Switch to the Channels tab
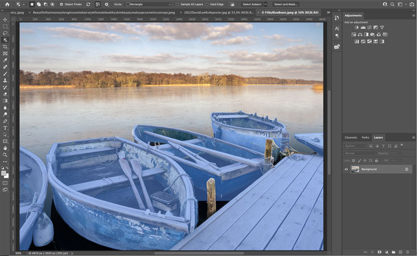This screenshot has width=417, height=256. pos(351,138)
